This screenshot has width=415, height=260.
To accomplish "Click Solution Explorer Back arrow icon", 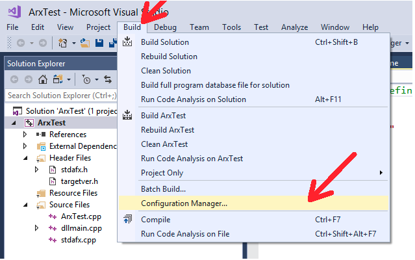I will [x=14, y=79].
